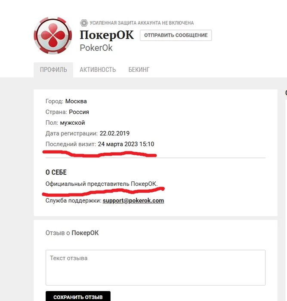
Task: Click the country value Россия
Action: [79, 112]
